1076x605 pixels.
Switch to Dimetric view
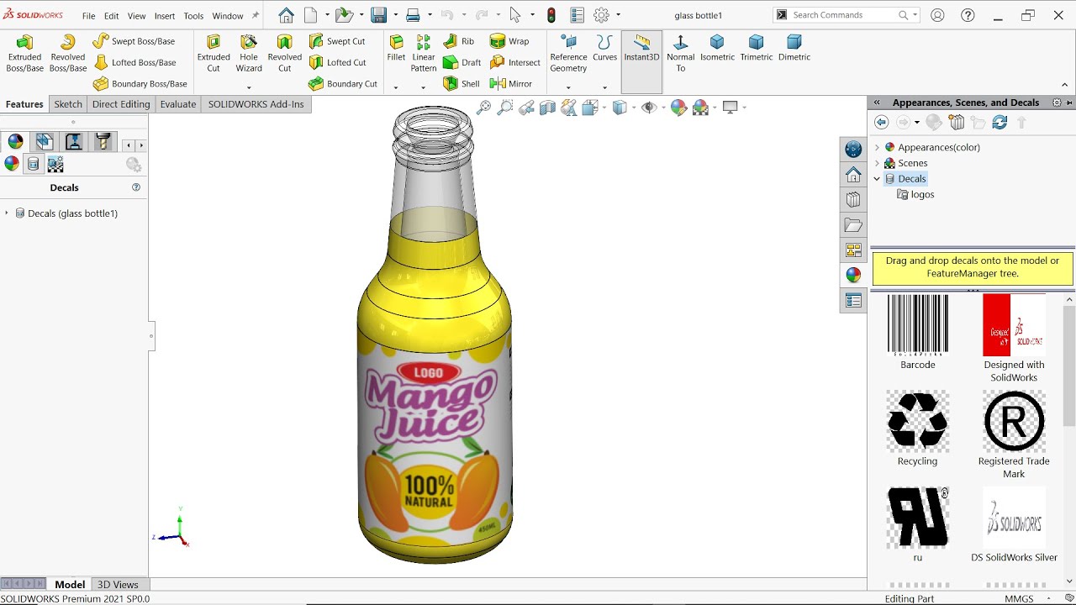pyautogui.click(x=794, y=48)
